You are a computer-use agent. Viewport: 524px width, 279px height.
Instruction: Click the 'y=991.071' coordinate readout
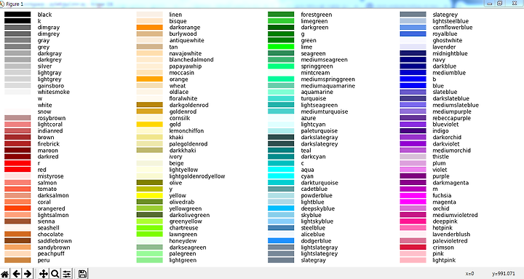[504, 274]
